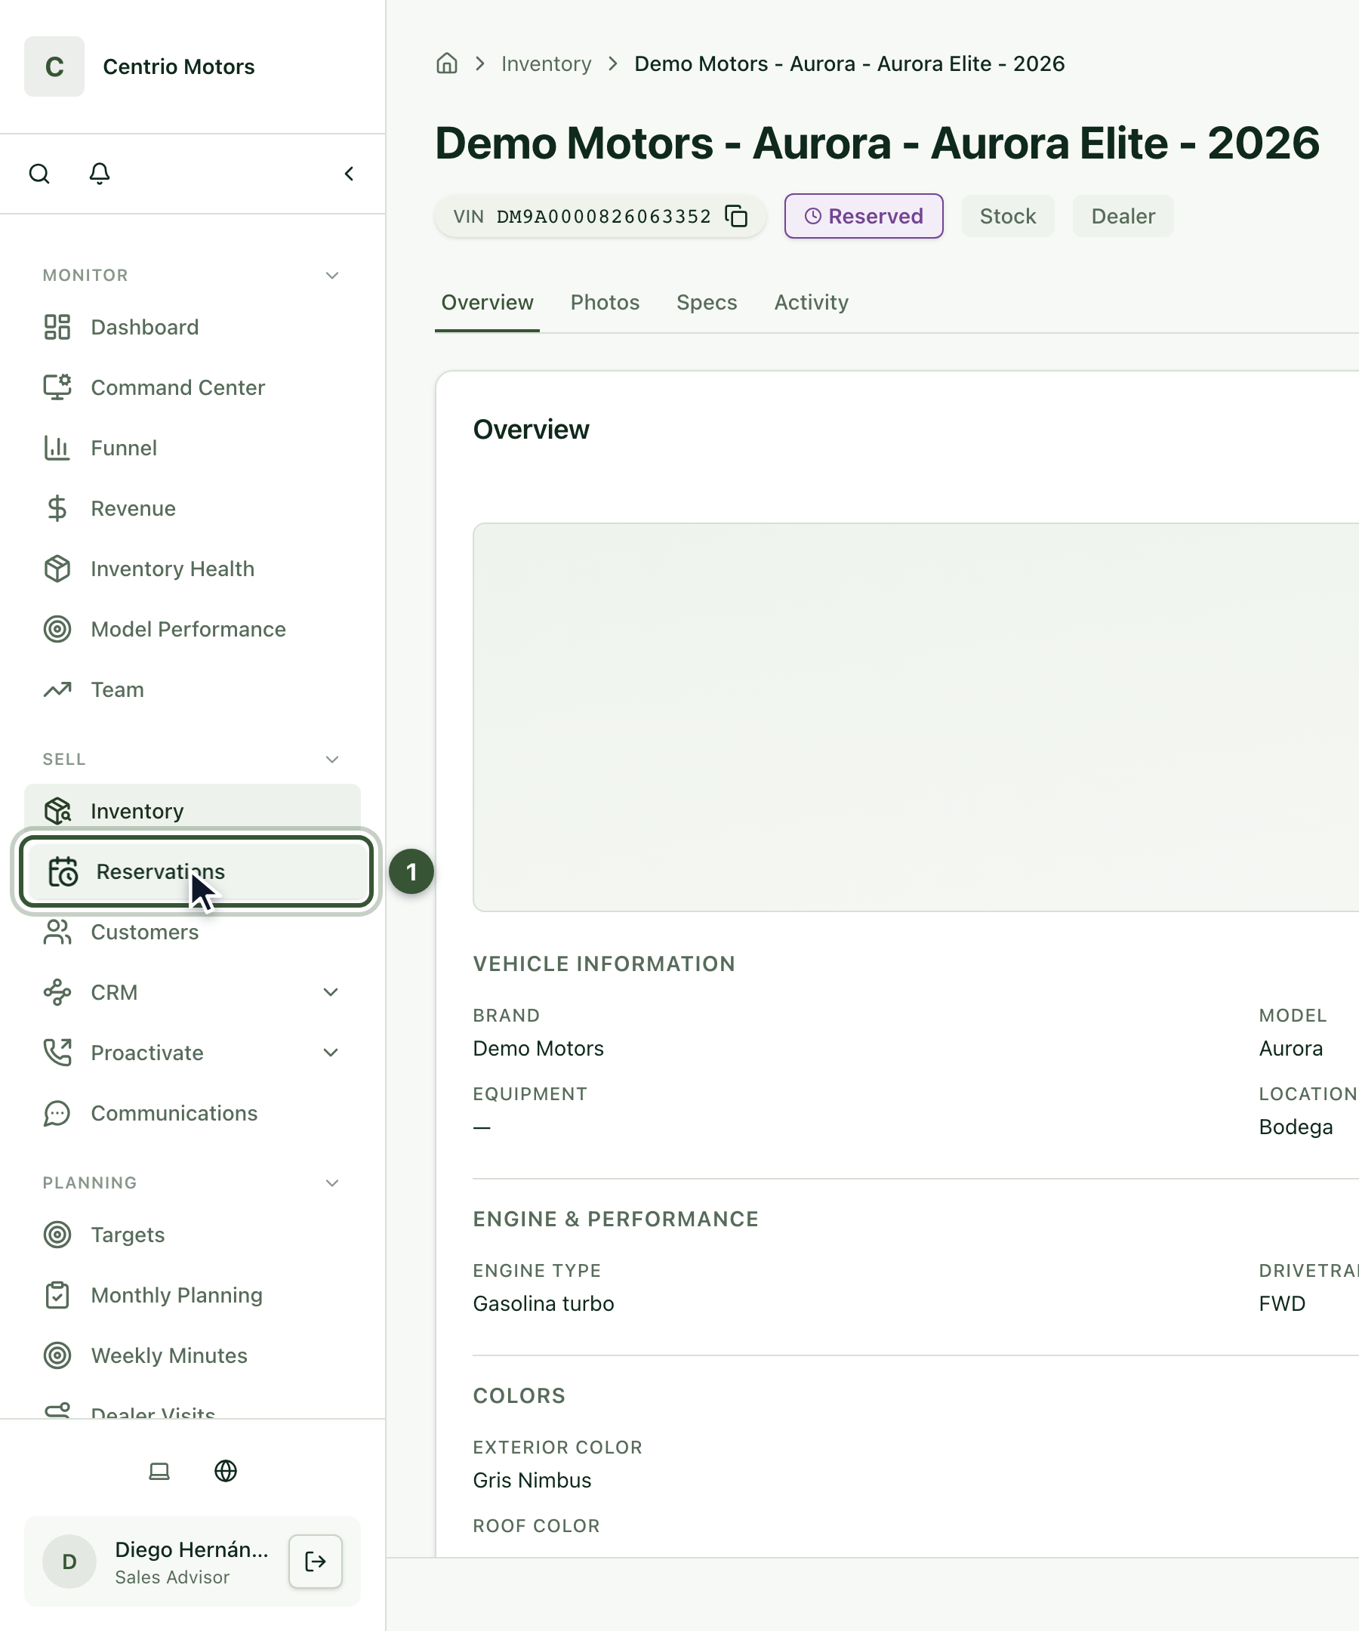Select the VIN number DM9A0000826063352
Image resolution: width=1359 pixels, height=1631 pixels.
[603, 216]
